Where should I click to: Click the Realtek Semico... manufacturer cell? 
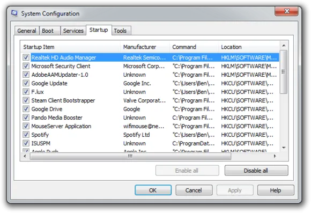click(x=144, y=57)
